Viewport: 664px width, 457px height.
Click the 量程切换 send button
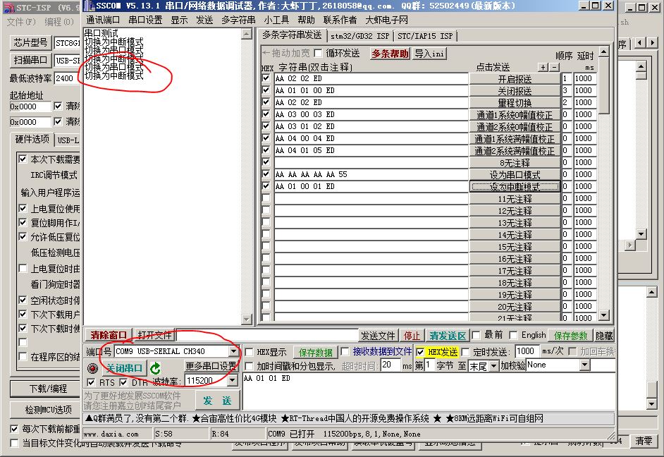point(515,102)
